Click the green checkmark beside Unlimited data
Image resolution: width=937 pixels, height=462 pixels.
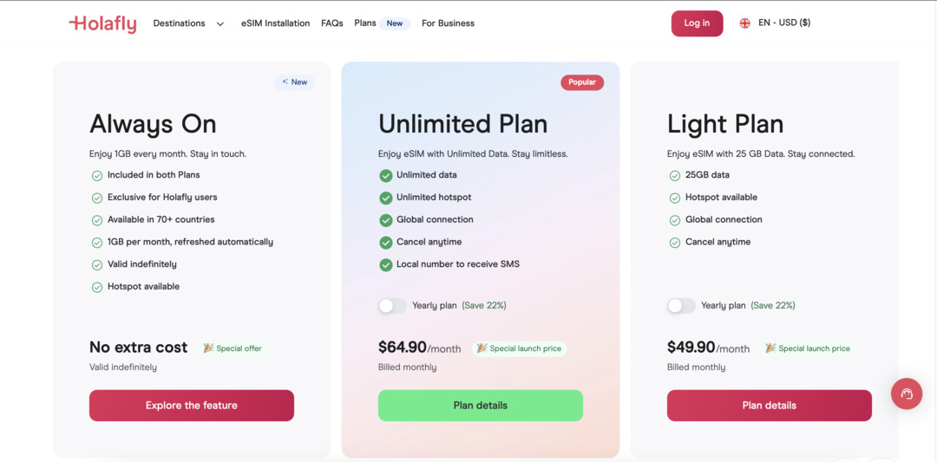pos(386,175)
